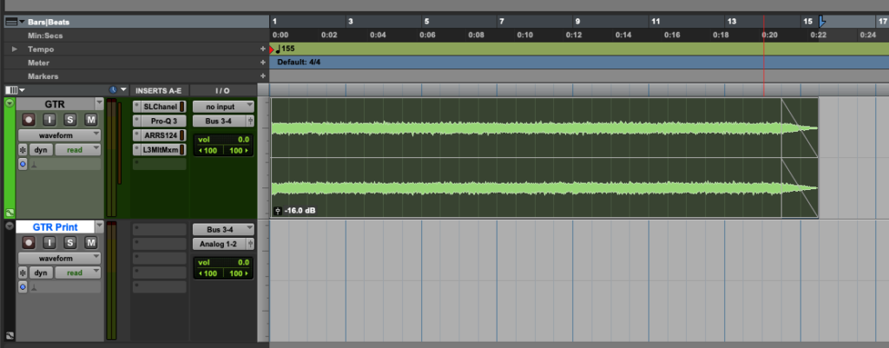Mute the GTR Print track
Image resolution: width=889 pixels, height=348 pixels.
point(91,243)
